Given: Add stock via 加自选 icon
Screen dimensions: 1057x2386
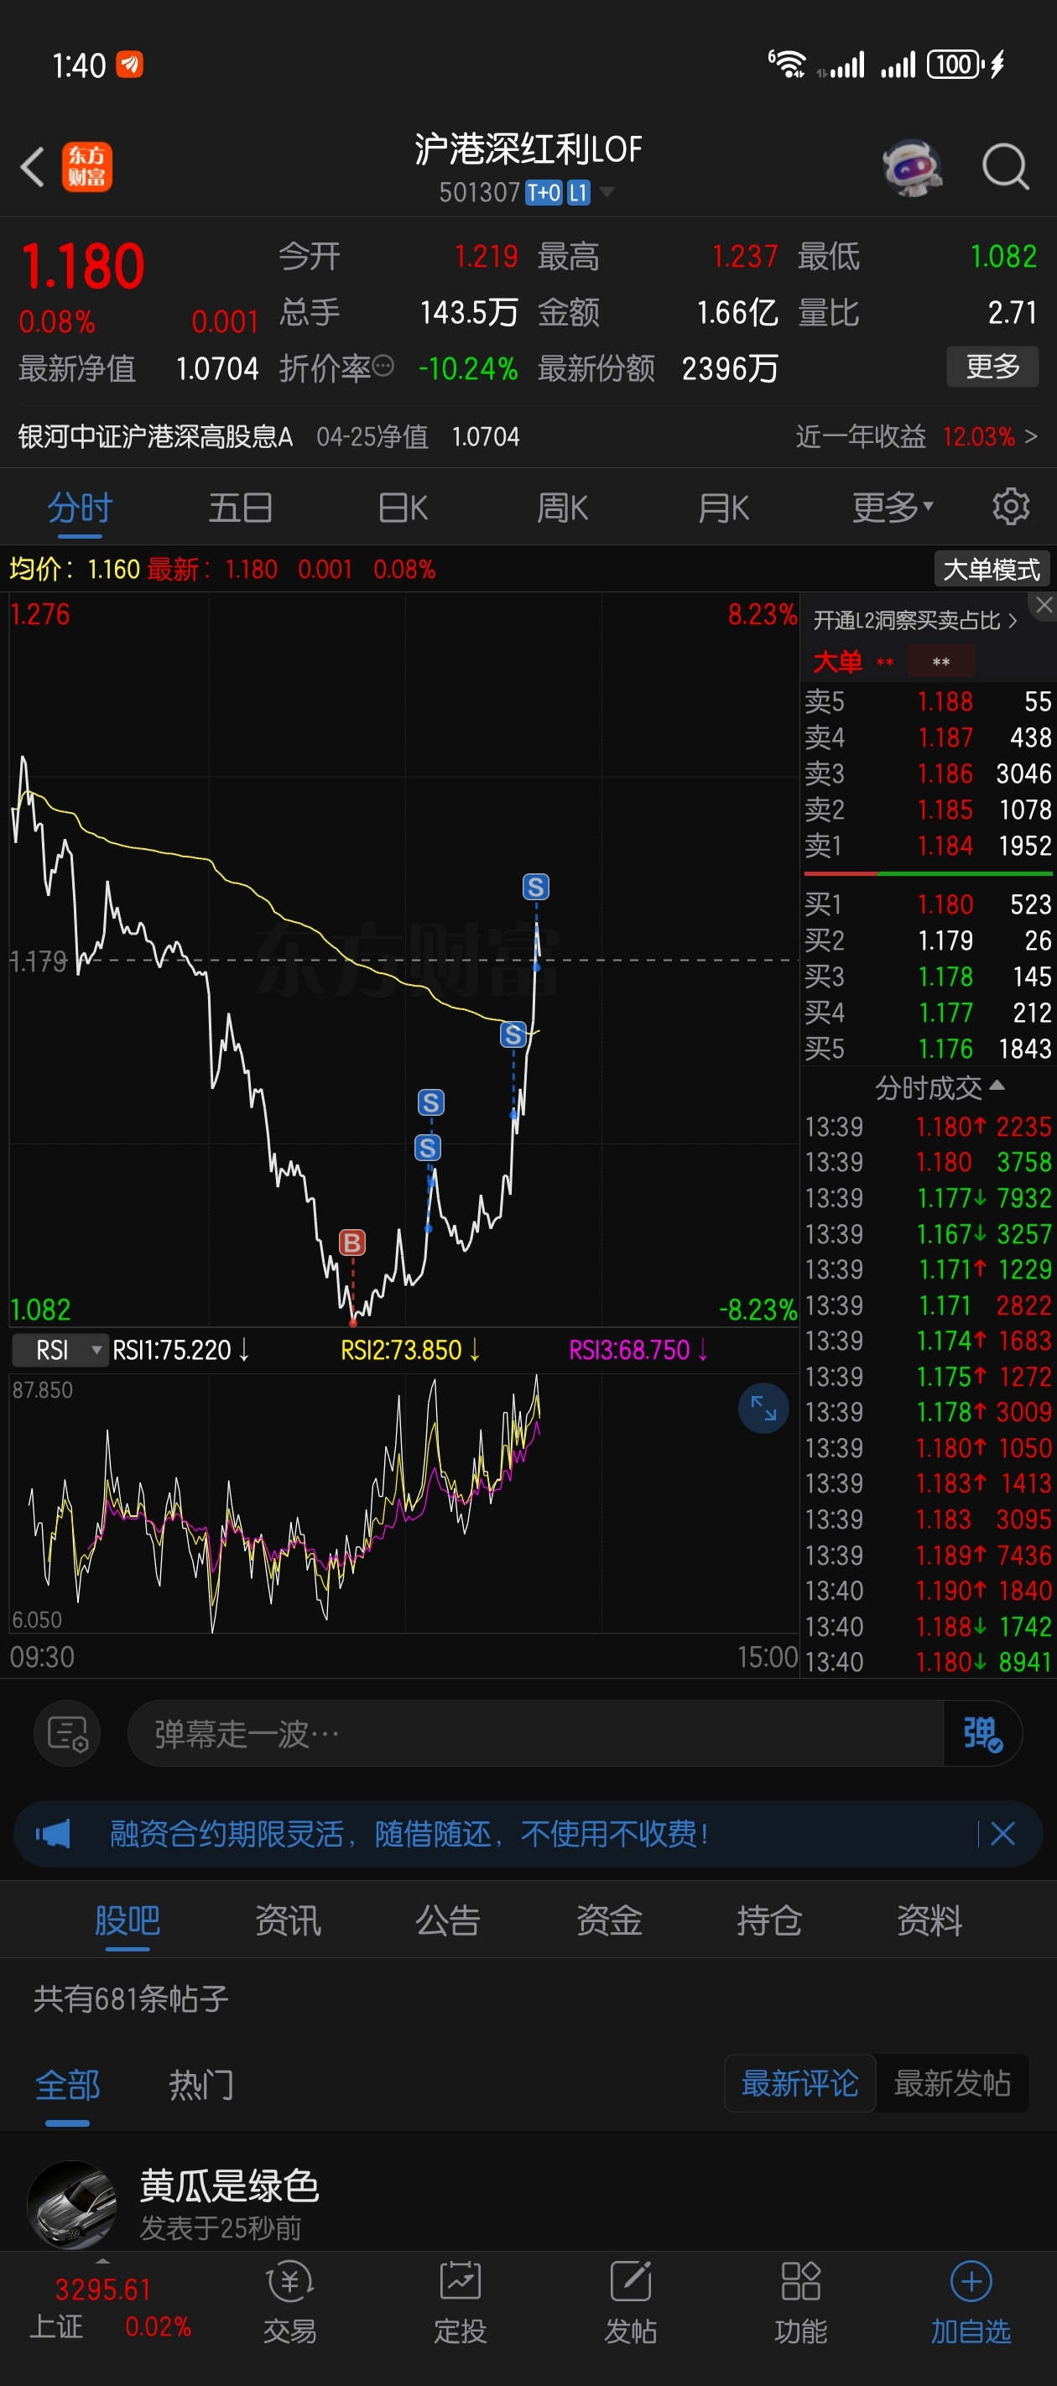Looking at the screenshot, I should coord(971,2304).
